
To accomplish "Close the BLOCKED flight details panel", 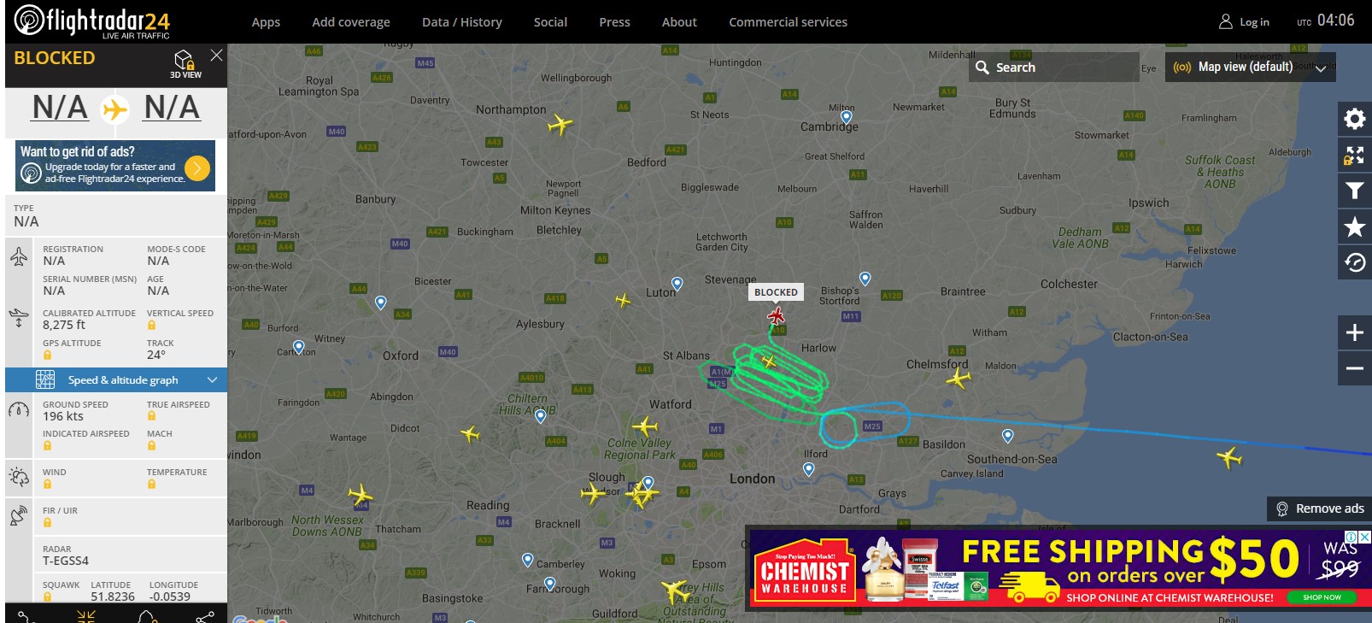I will 216,55.
